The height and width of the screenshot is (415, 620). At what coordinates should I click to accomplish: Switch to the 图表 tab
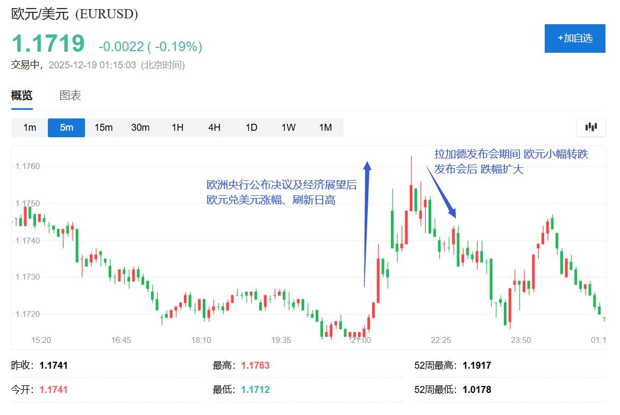(x=70, y=95)
